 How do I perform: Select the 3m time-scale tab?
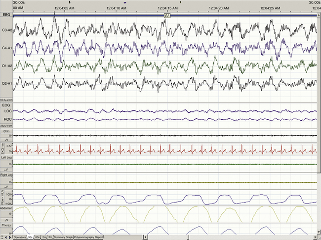pyautogui.click(x=50, y=237)
